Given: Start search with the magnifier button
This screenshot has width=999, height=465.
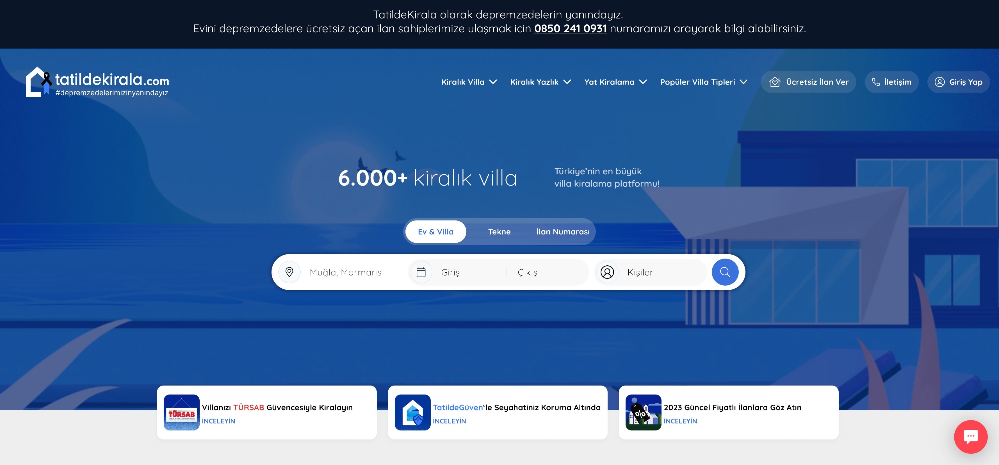Looking at the screenshot, I should [725, 272].
